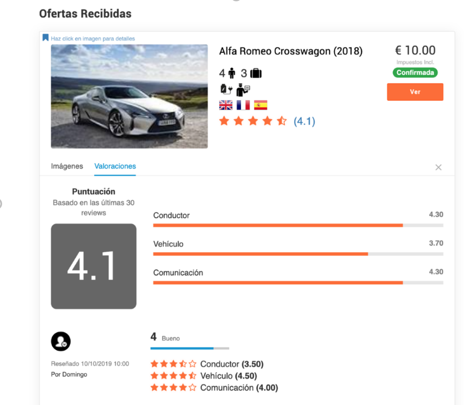Click the overall star rating row
This screenshot has width=464, height=405.
pos(253,122)
